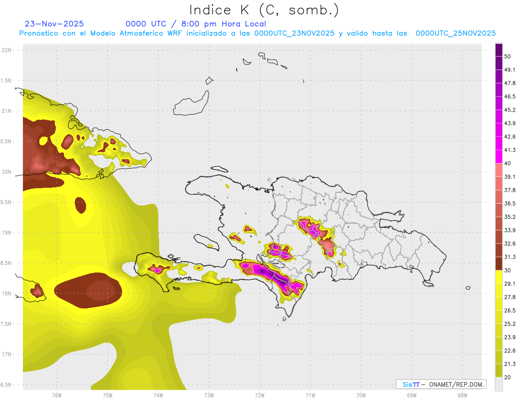This screenshot has height=401, width=519.
Task: Click the legend value '37.8'
Action: [510, 190]
